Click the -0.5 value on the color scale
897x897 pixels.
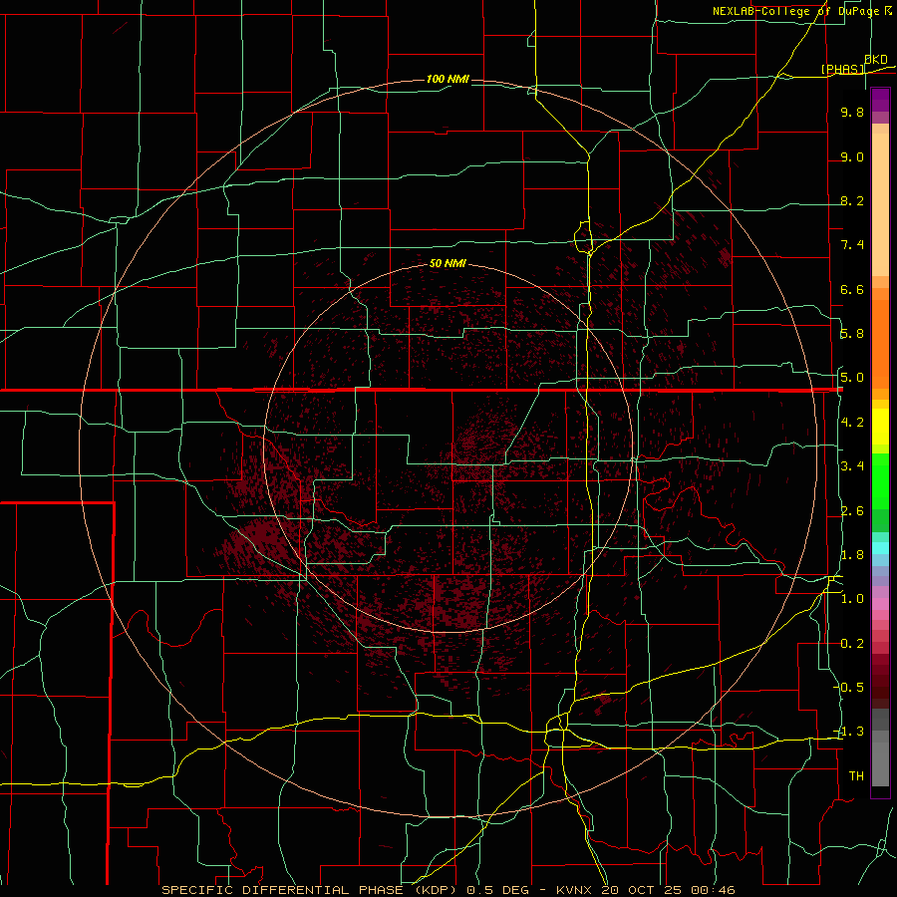click(849, 688)
